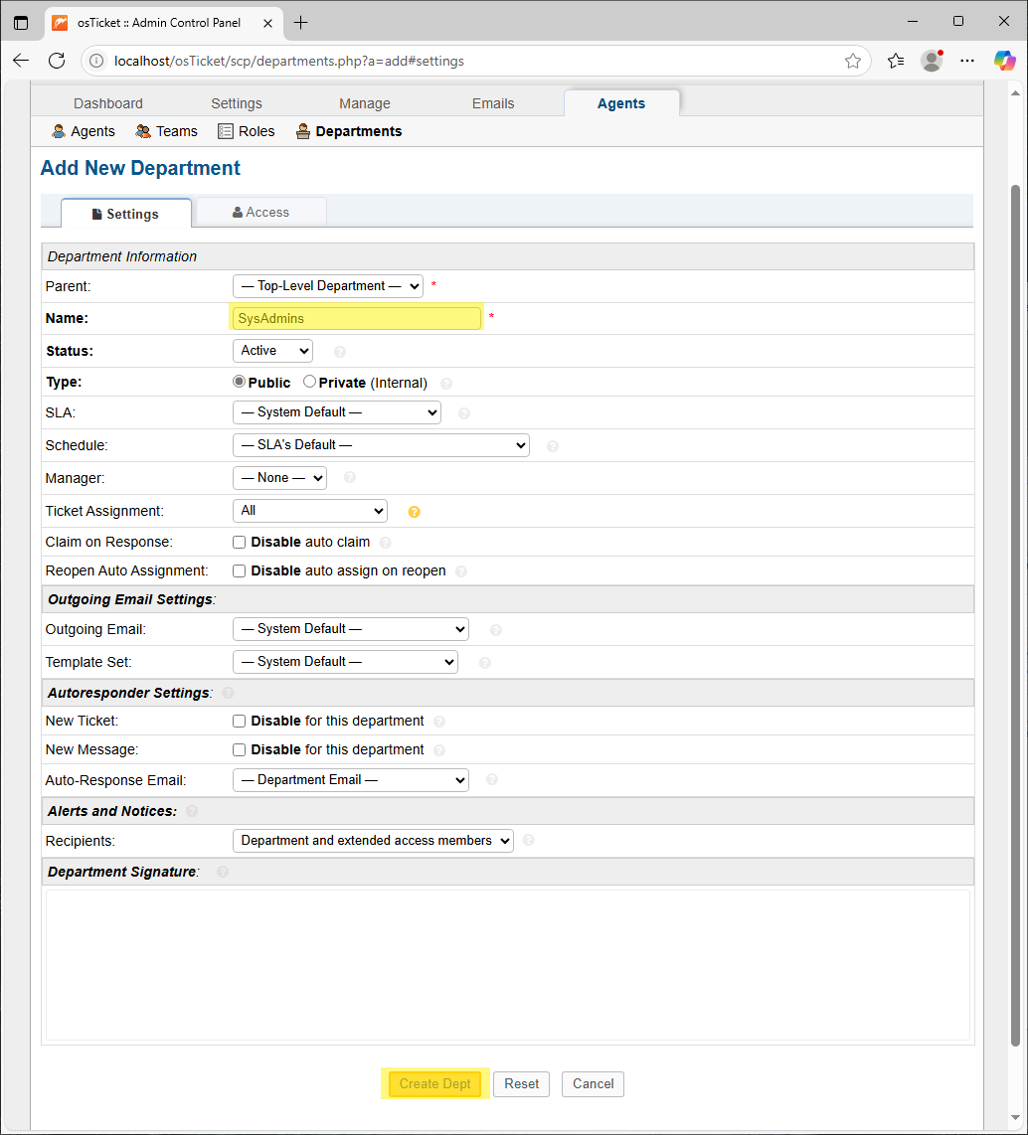Click the Create Dept button

(435, 1083)
